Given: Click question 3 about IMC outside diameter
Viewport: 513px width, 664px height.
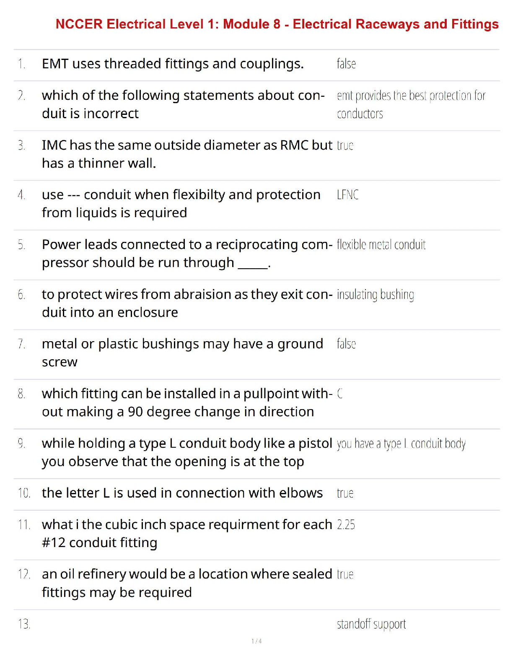Looking at the screenshot, I should (187, 154).
